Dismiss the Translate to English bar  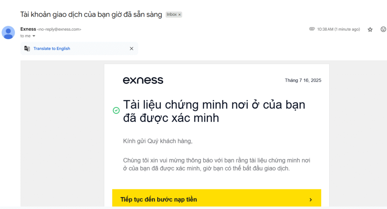coord(132,49)
